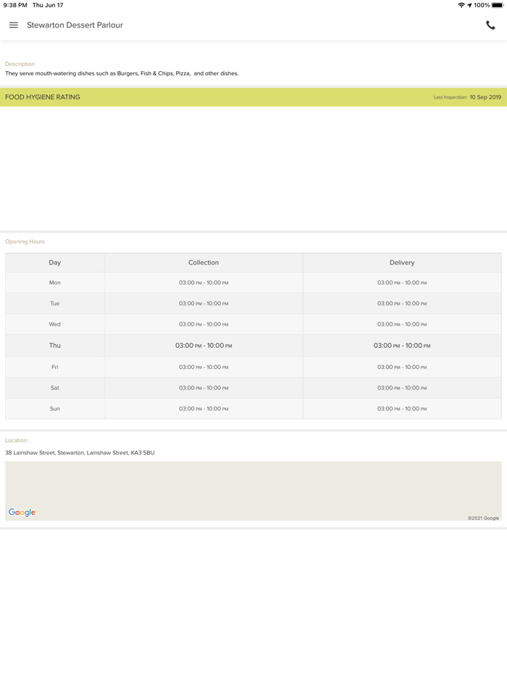507x677 pixels.
Task: Click Wednesday's collection hours
Action: [x=204, y=324]
